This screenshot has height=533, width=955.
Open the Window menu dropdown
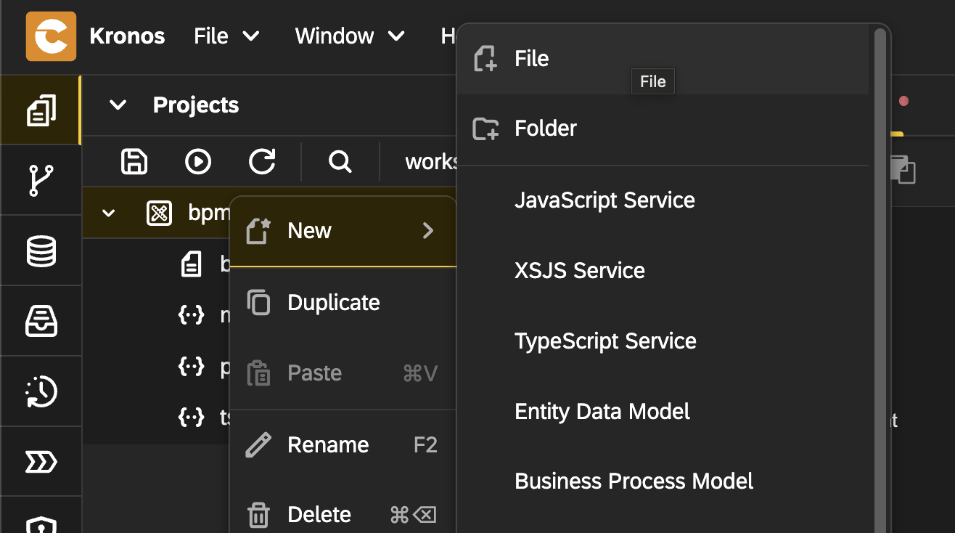tap(349, 36)
